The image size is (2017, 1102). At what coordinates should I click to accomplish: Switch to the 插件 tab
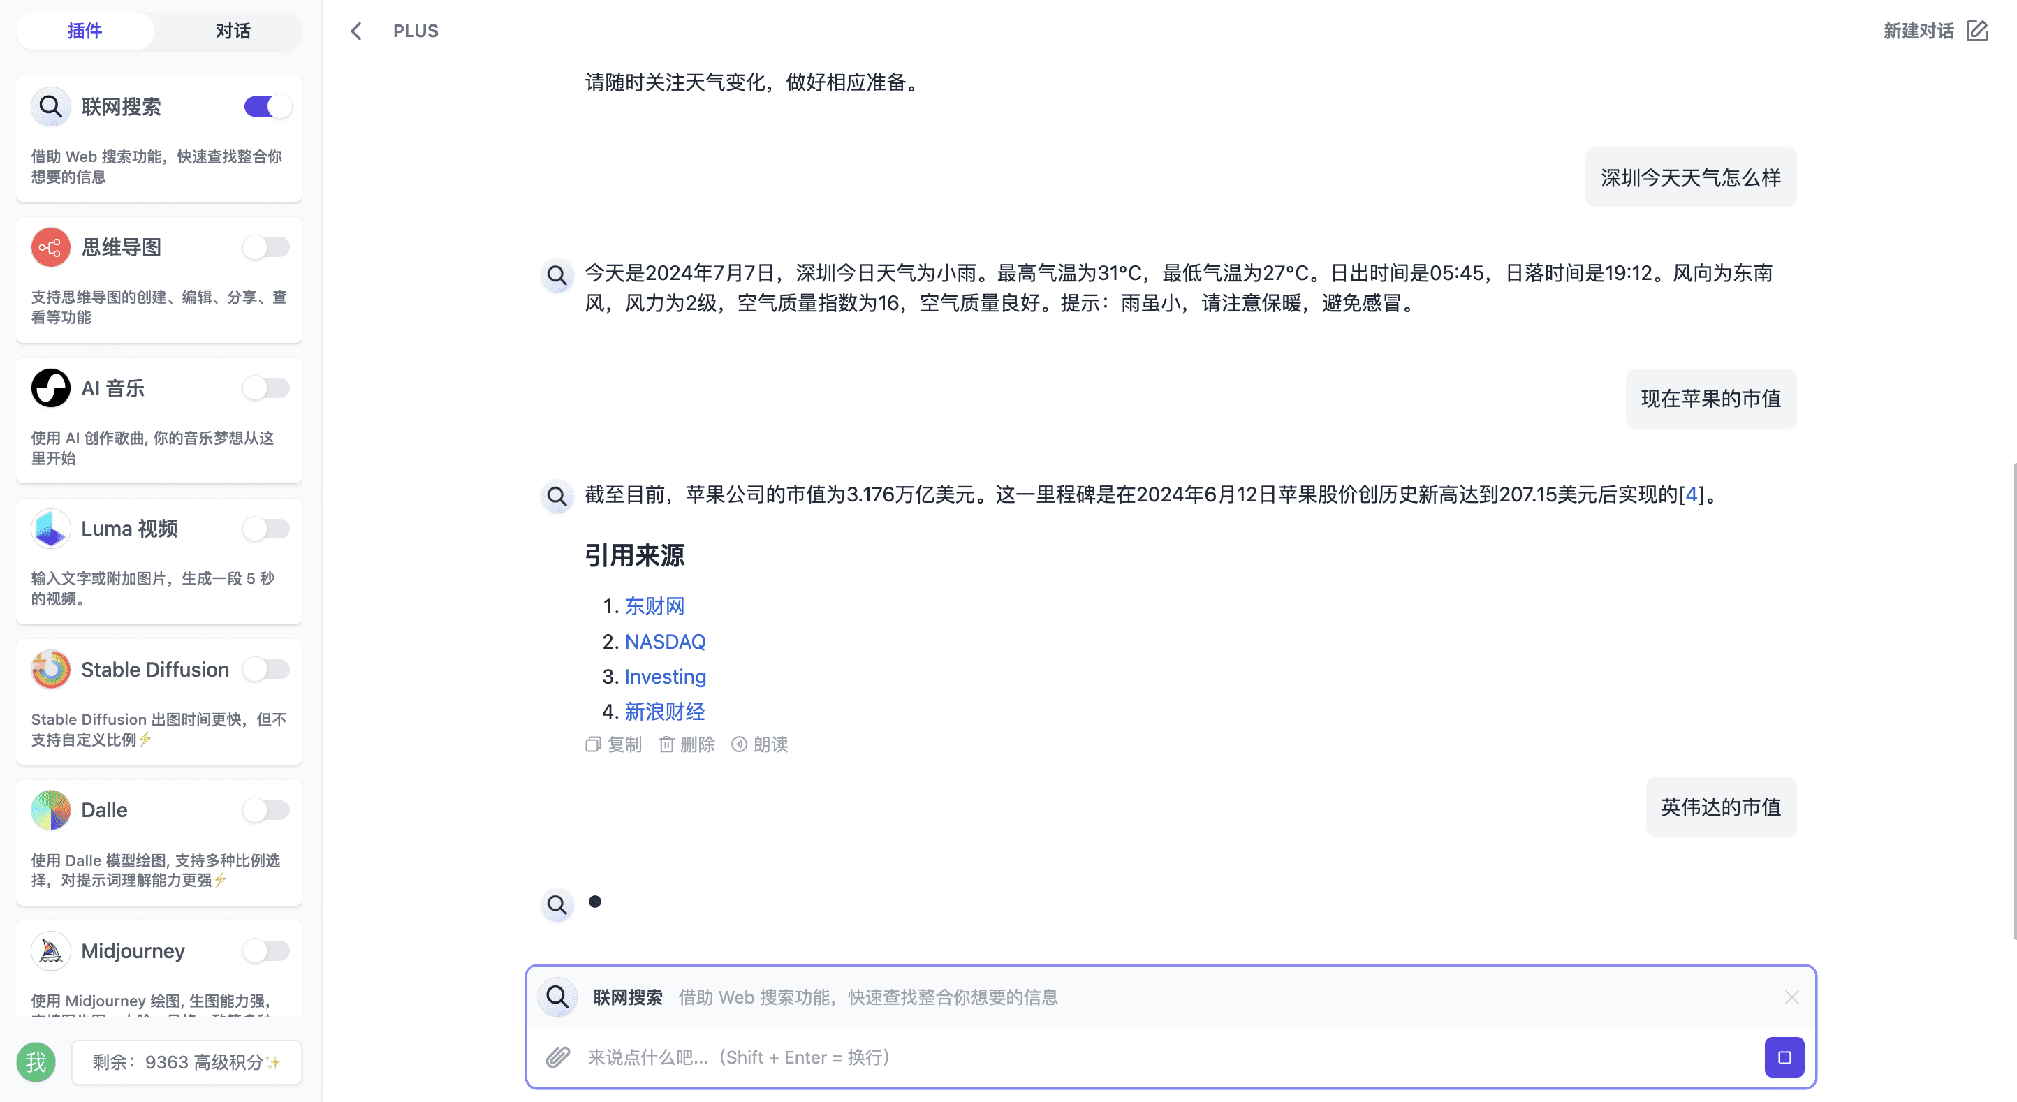(x=84, y=30)
